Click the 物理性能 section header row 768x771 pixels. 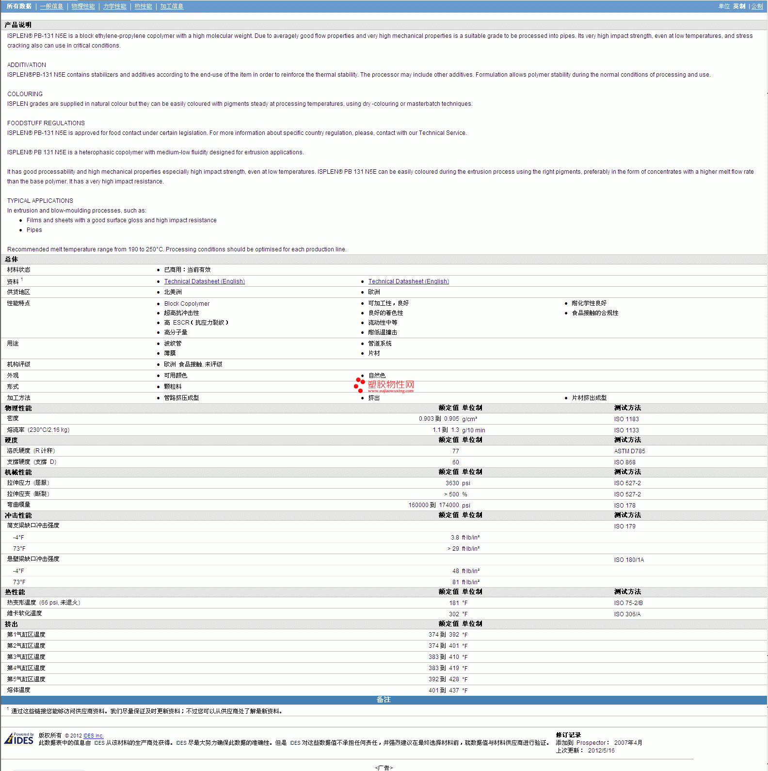pyautogui.click(x=18, y=408)
